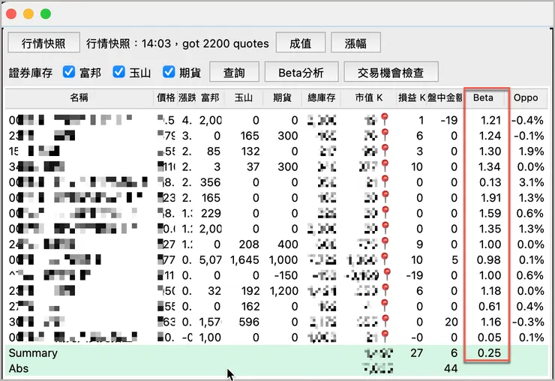555x381 pixels.
Task: Click 玉山 value 1,645
Action: [x=244, y=260]
